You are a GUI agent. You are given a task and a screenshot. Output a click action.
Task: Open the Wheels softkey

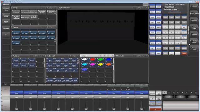click(x=194, y=49)
